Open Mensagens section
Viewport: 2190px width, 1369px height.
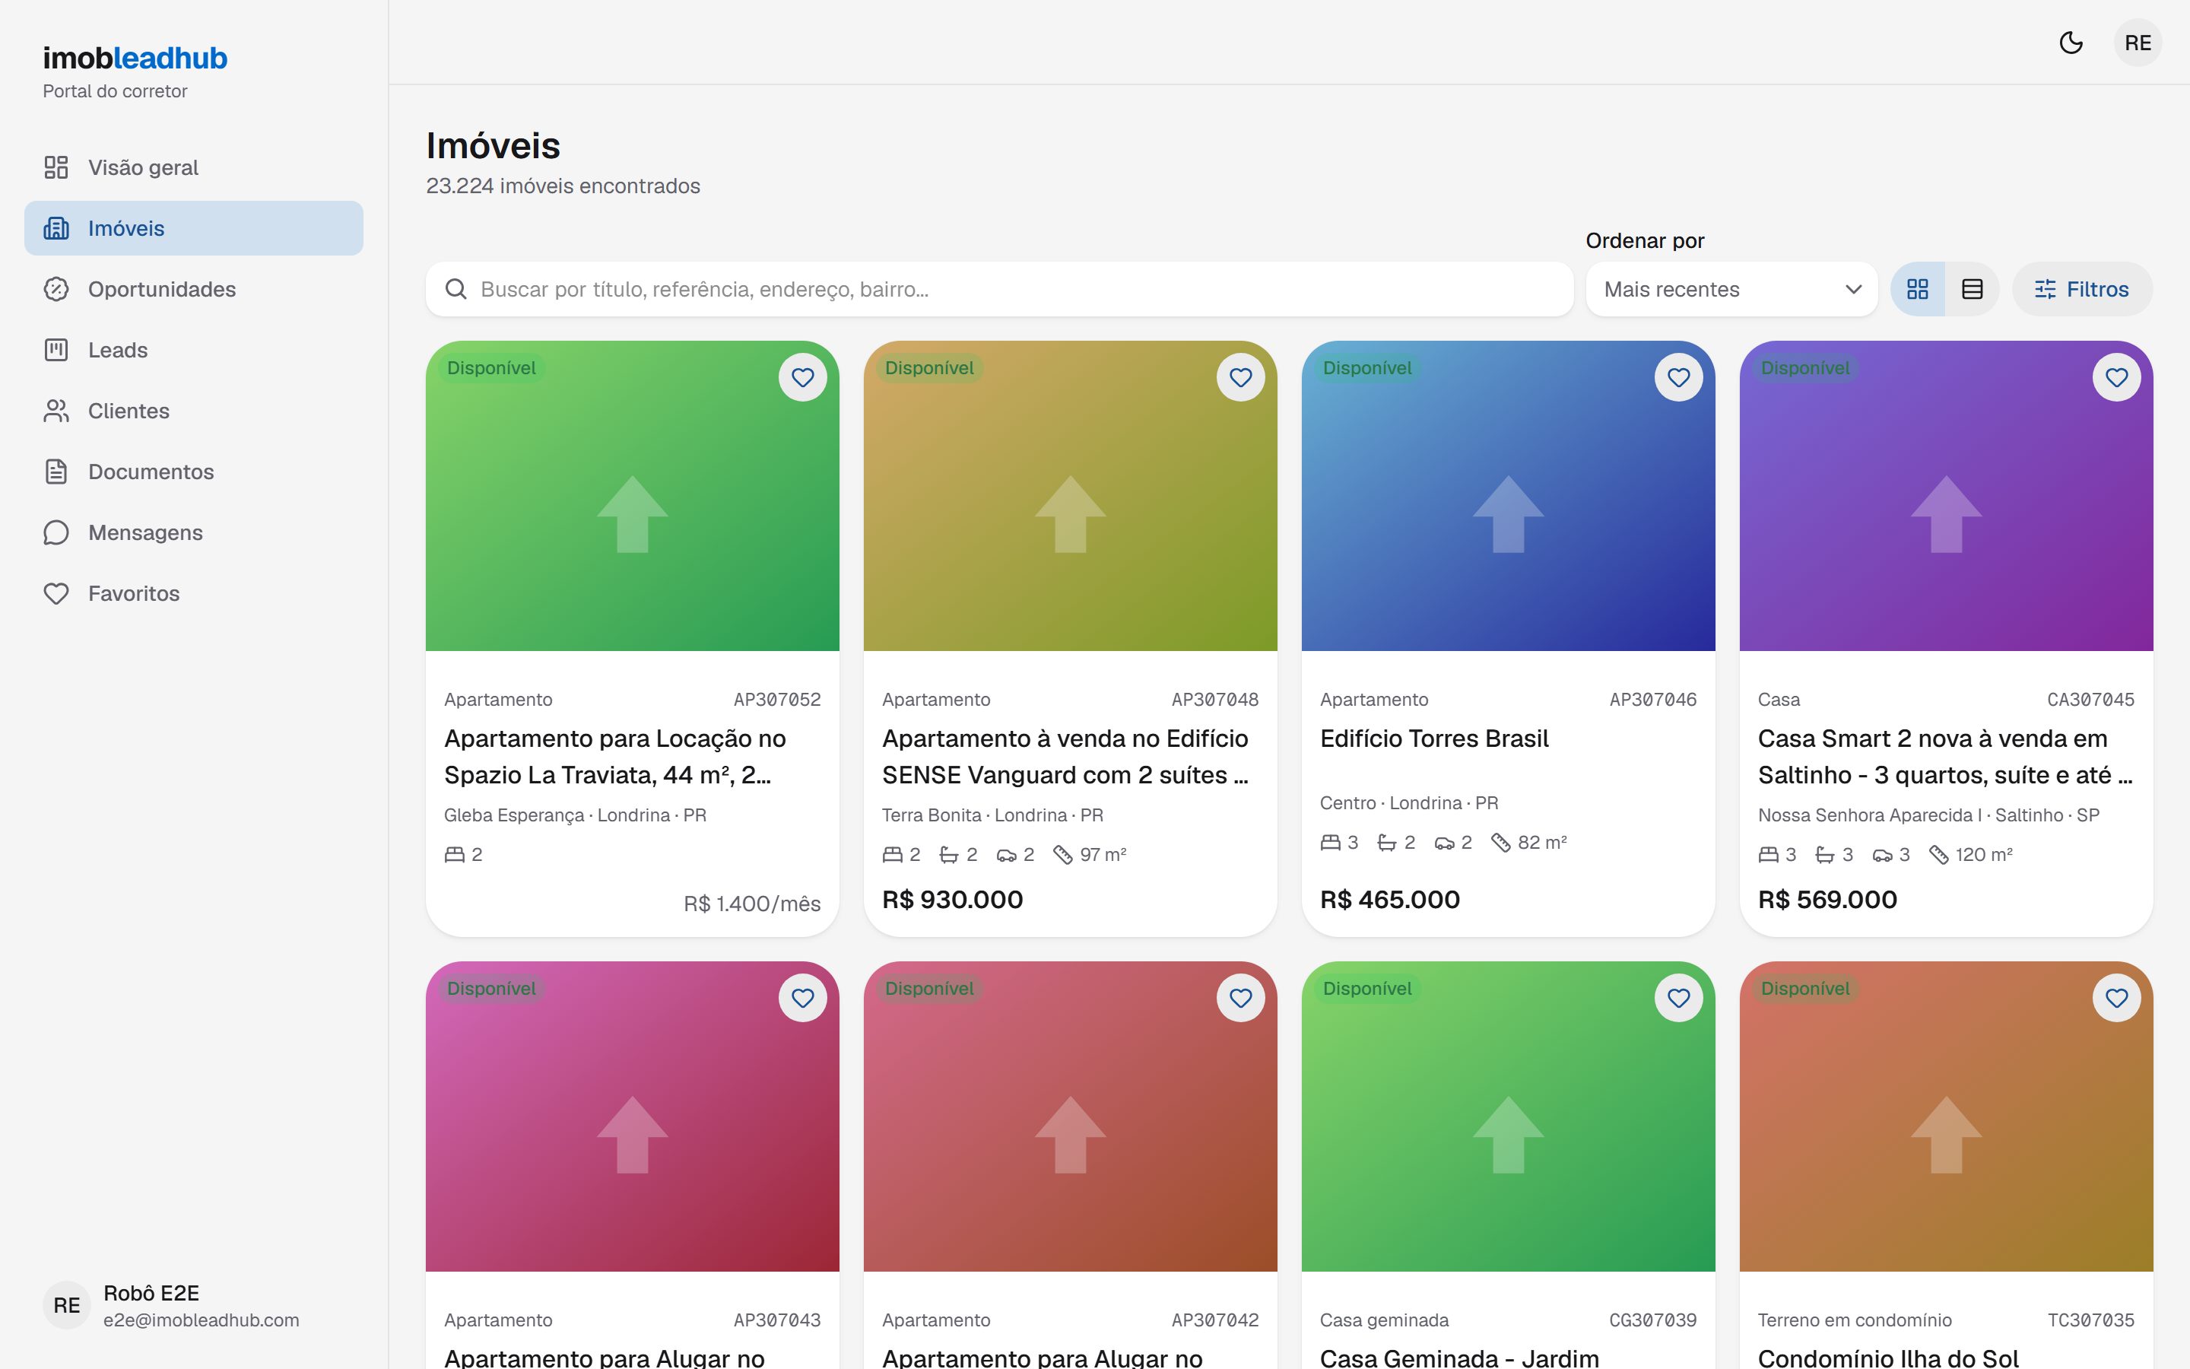coord(194,532)
